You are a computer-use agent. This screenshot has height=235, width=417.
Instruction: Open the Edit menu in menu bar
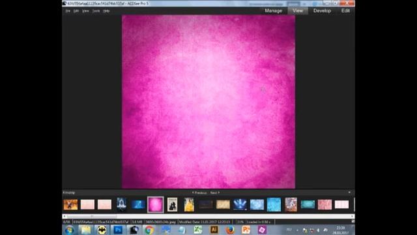(76, 11)
